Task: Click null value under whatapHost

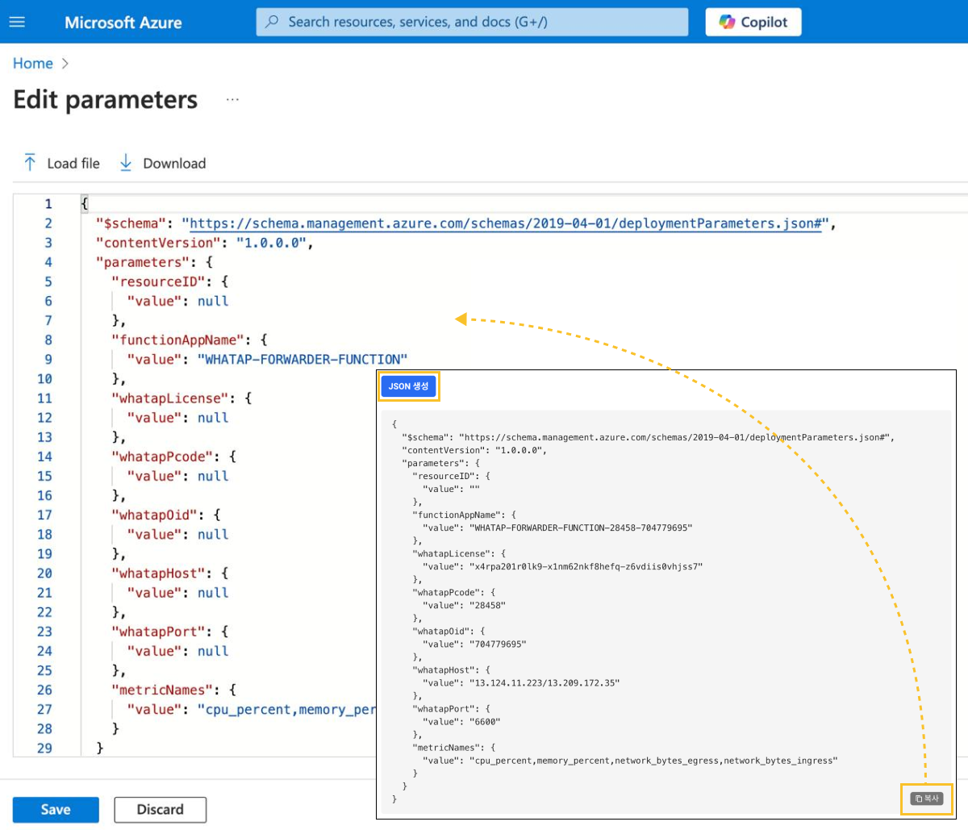Action: pyautogui.click(x=213, y=593)
